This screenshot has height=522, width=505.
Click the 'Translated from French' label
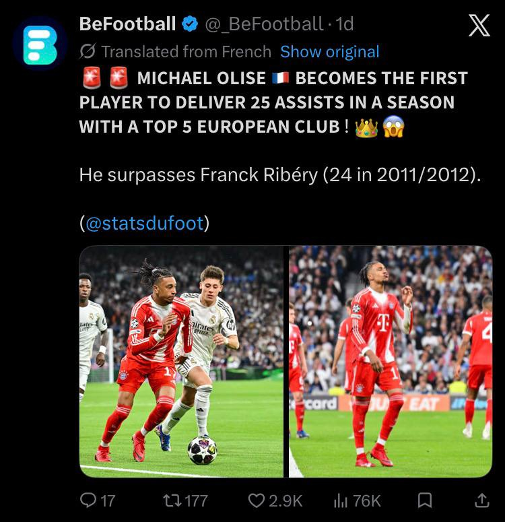click(186, 52)
